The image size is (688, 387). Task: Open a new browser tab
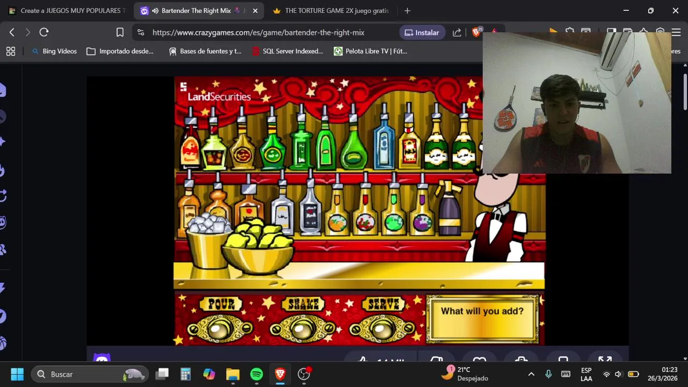tap(407, 11)
